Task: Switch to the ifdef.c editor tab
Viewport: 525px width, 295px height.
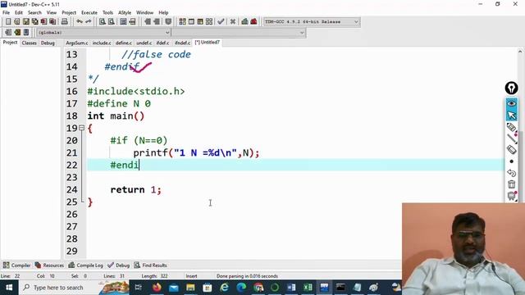Action: coord(162,43)
